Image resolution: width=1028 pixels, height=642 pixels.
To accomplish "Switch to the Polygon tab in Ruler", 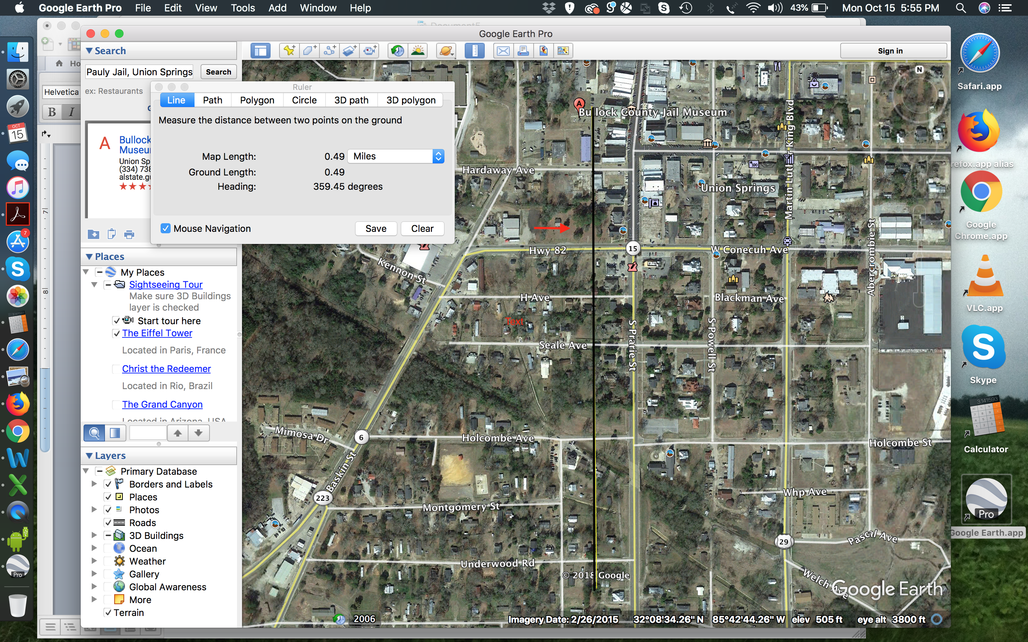I will coord(257,100).
